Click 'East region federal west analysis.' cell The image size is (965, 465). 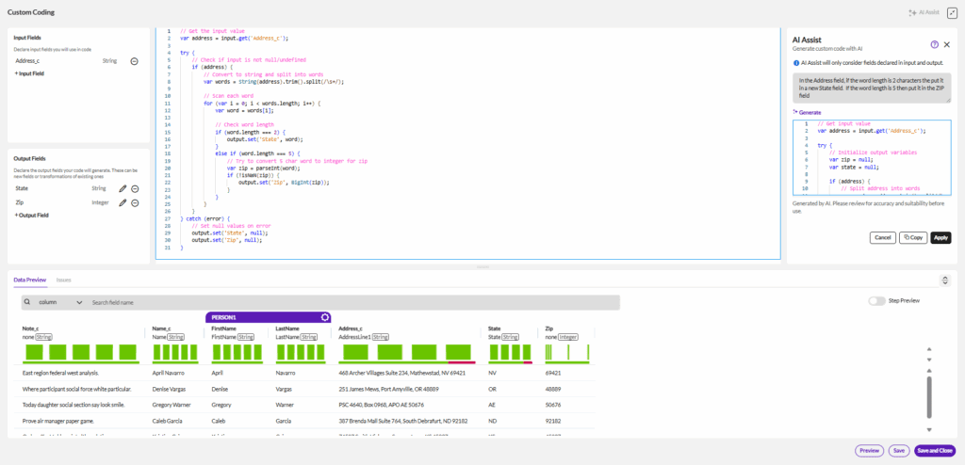[x=60, y=373]
